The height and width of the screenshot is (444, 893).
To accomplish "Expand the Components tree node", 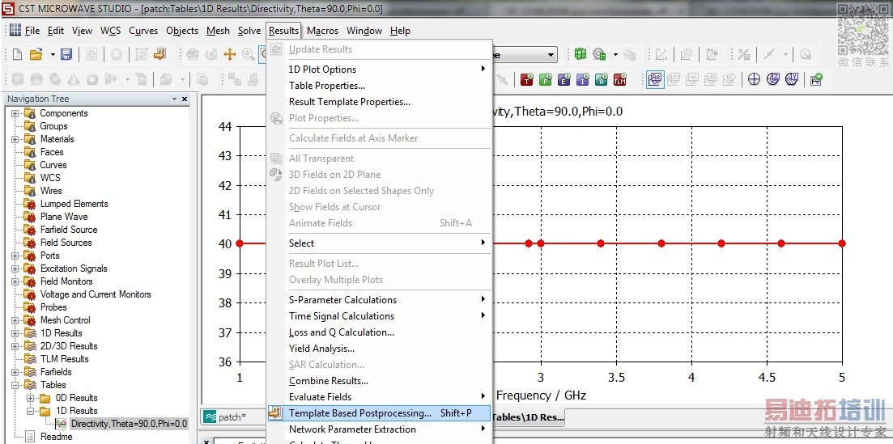I will click(x=15, y=113).
